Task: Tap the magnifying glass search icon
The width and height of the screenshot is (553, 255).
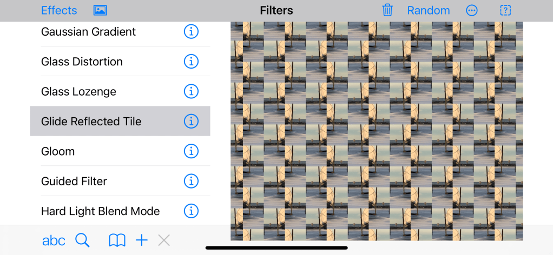Action: [x=82, y=240]
